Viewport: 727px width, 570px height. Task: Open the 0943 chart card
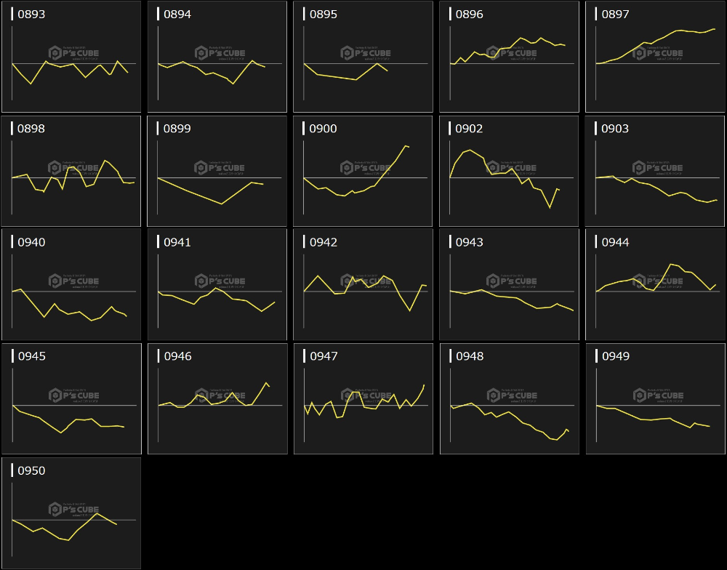point(509,285)
